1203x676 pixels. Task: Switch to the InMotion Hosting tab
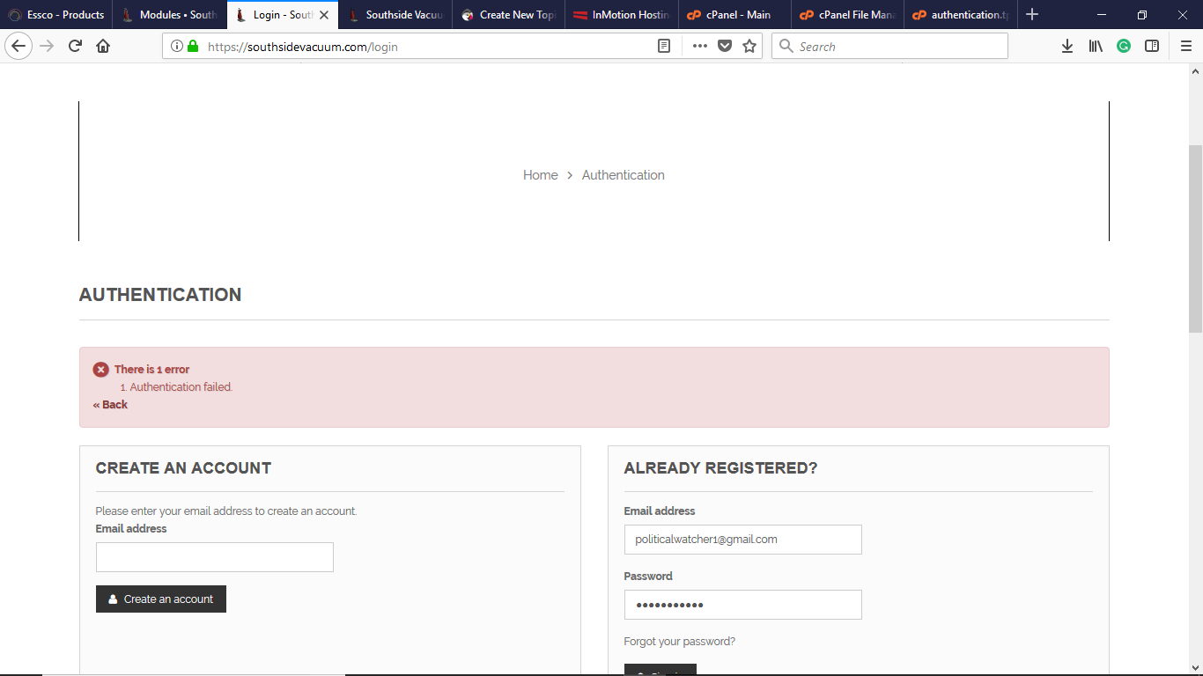622,15
